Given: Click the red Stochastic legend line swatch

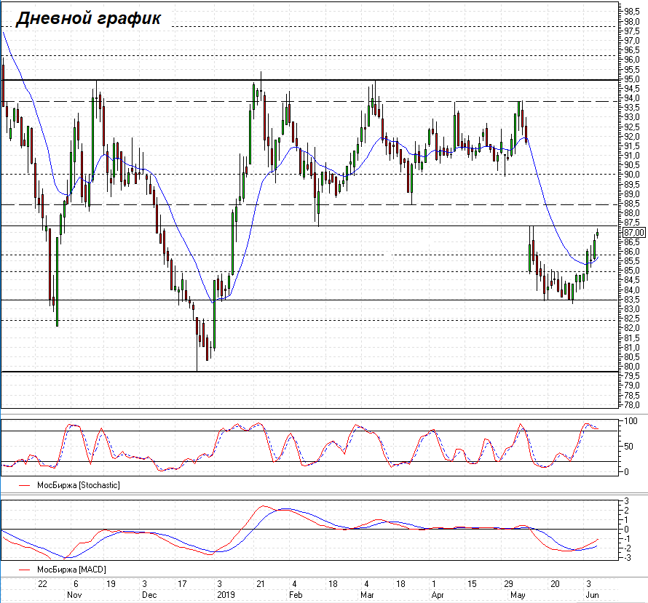Looking at the screenshot, I should (25, 485).
